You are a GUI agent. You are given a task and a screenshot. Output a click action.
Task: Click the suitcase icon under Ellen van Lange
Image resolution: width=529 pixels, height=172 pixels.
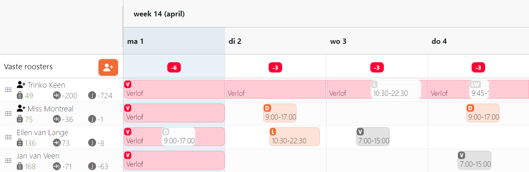point(20,143)
